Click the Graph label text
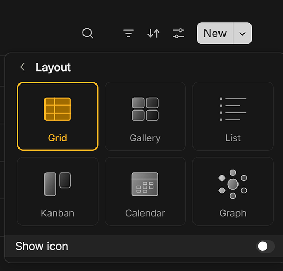 tap(233, 214)
